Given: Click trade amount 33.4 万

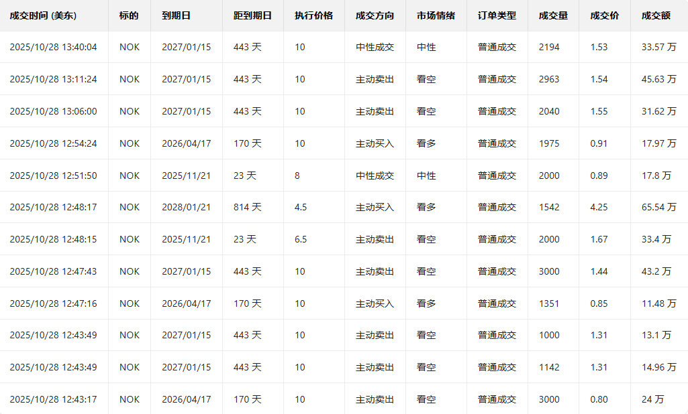Looking at the screenshot, I should click(656, 239).
